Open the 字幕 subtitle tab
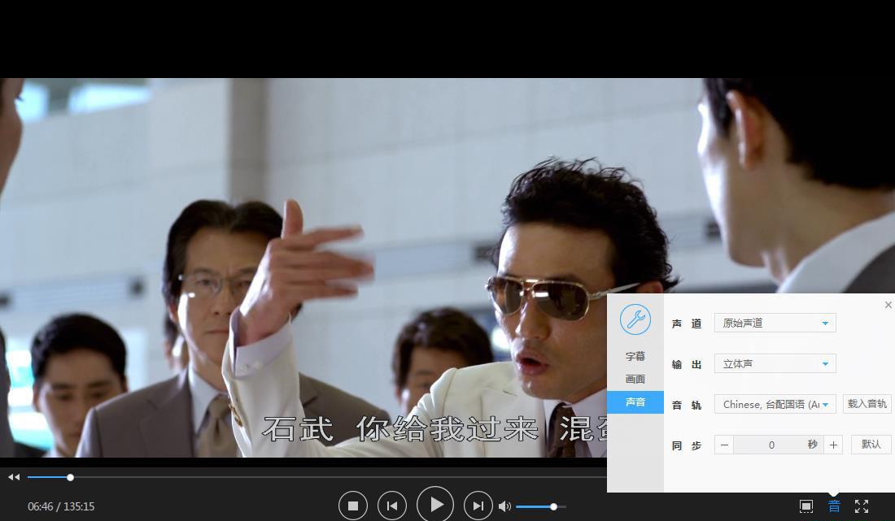Image resolution: width=895 pixels, height=521 pixels. coord(635,356)
